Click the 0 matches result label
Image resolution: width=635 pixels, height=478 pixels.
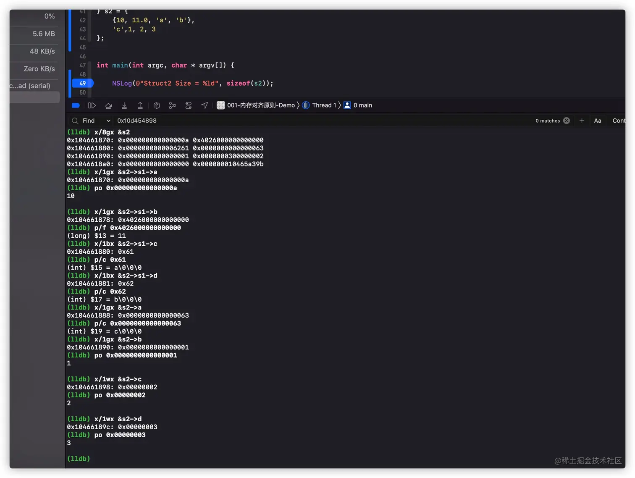click(548, 121)
